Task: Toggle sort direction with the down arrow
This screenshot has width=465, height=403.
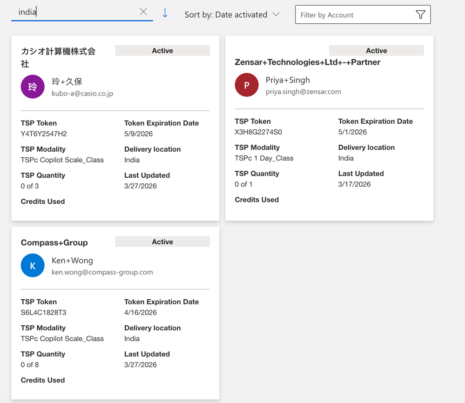Action: [165, 13]
